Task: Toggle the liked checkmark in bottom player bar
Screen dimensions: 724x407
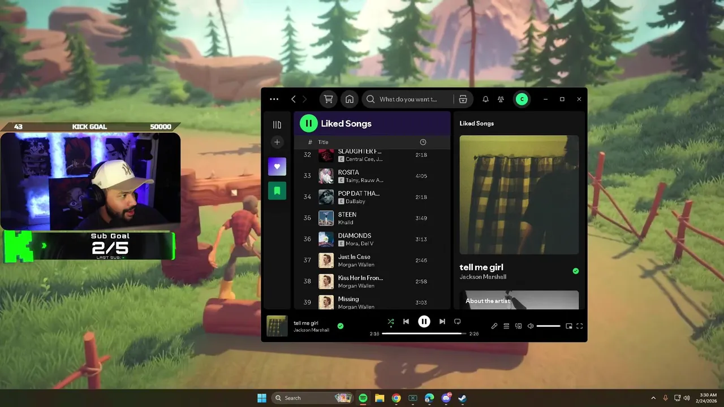Action: tap(341, 326)
